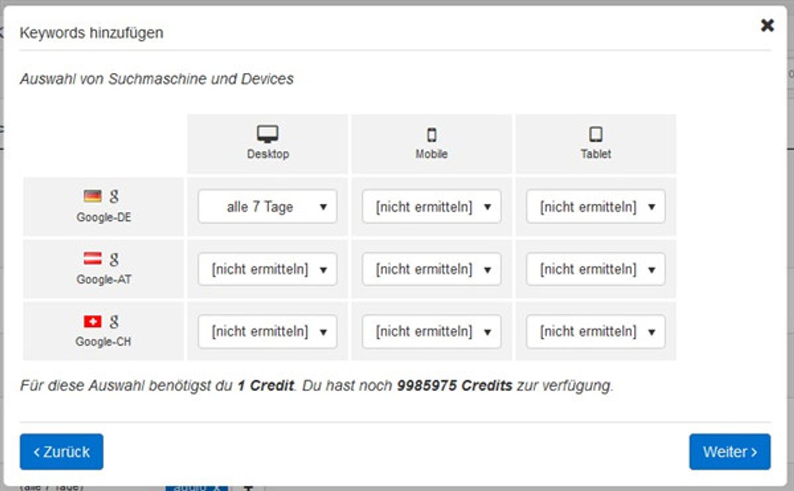Click the Keywords hinzufügen title
This screenshot has height=491, width=794.
[91, 32]
